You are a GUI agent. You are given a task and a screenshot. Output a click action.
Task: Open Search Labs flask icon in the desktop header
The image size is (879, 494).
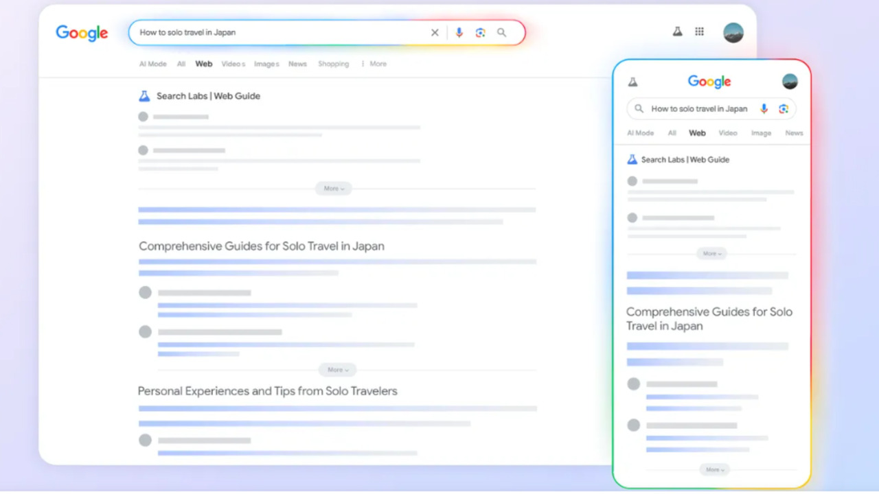pyautogui.click(x=677, y=32)
